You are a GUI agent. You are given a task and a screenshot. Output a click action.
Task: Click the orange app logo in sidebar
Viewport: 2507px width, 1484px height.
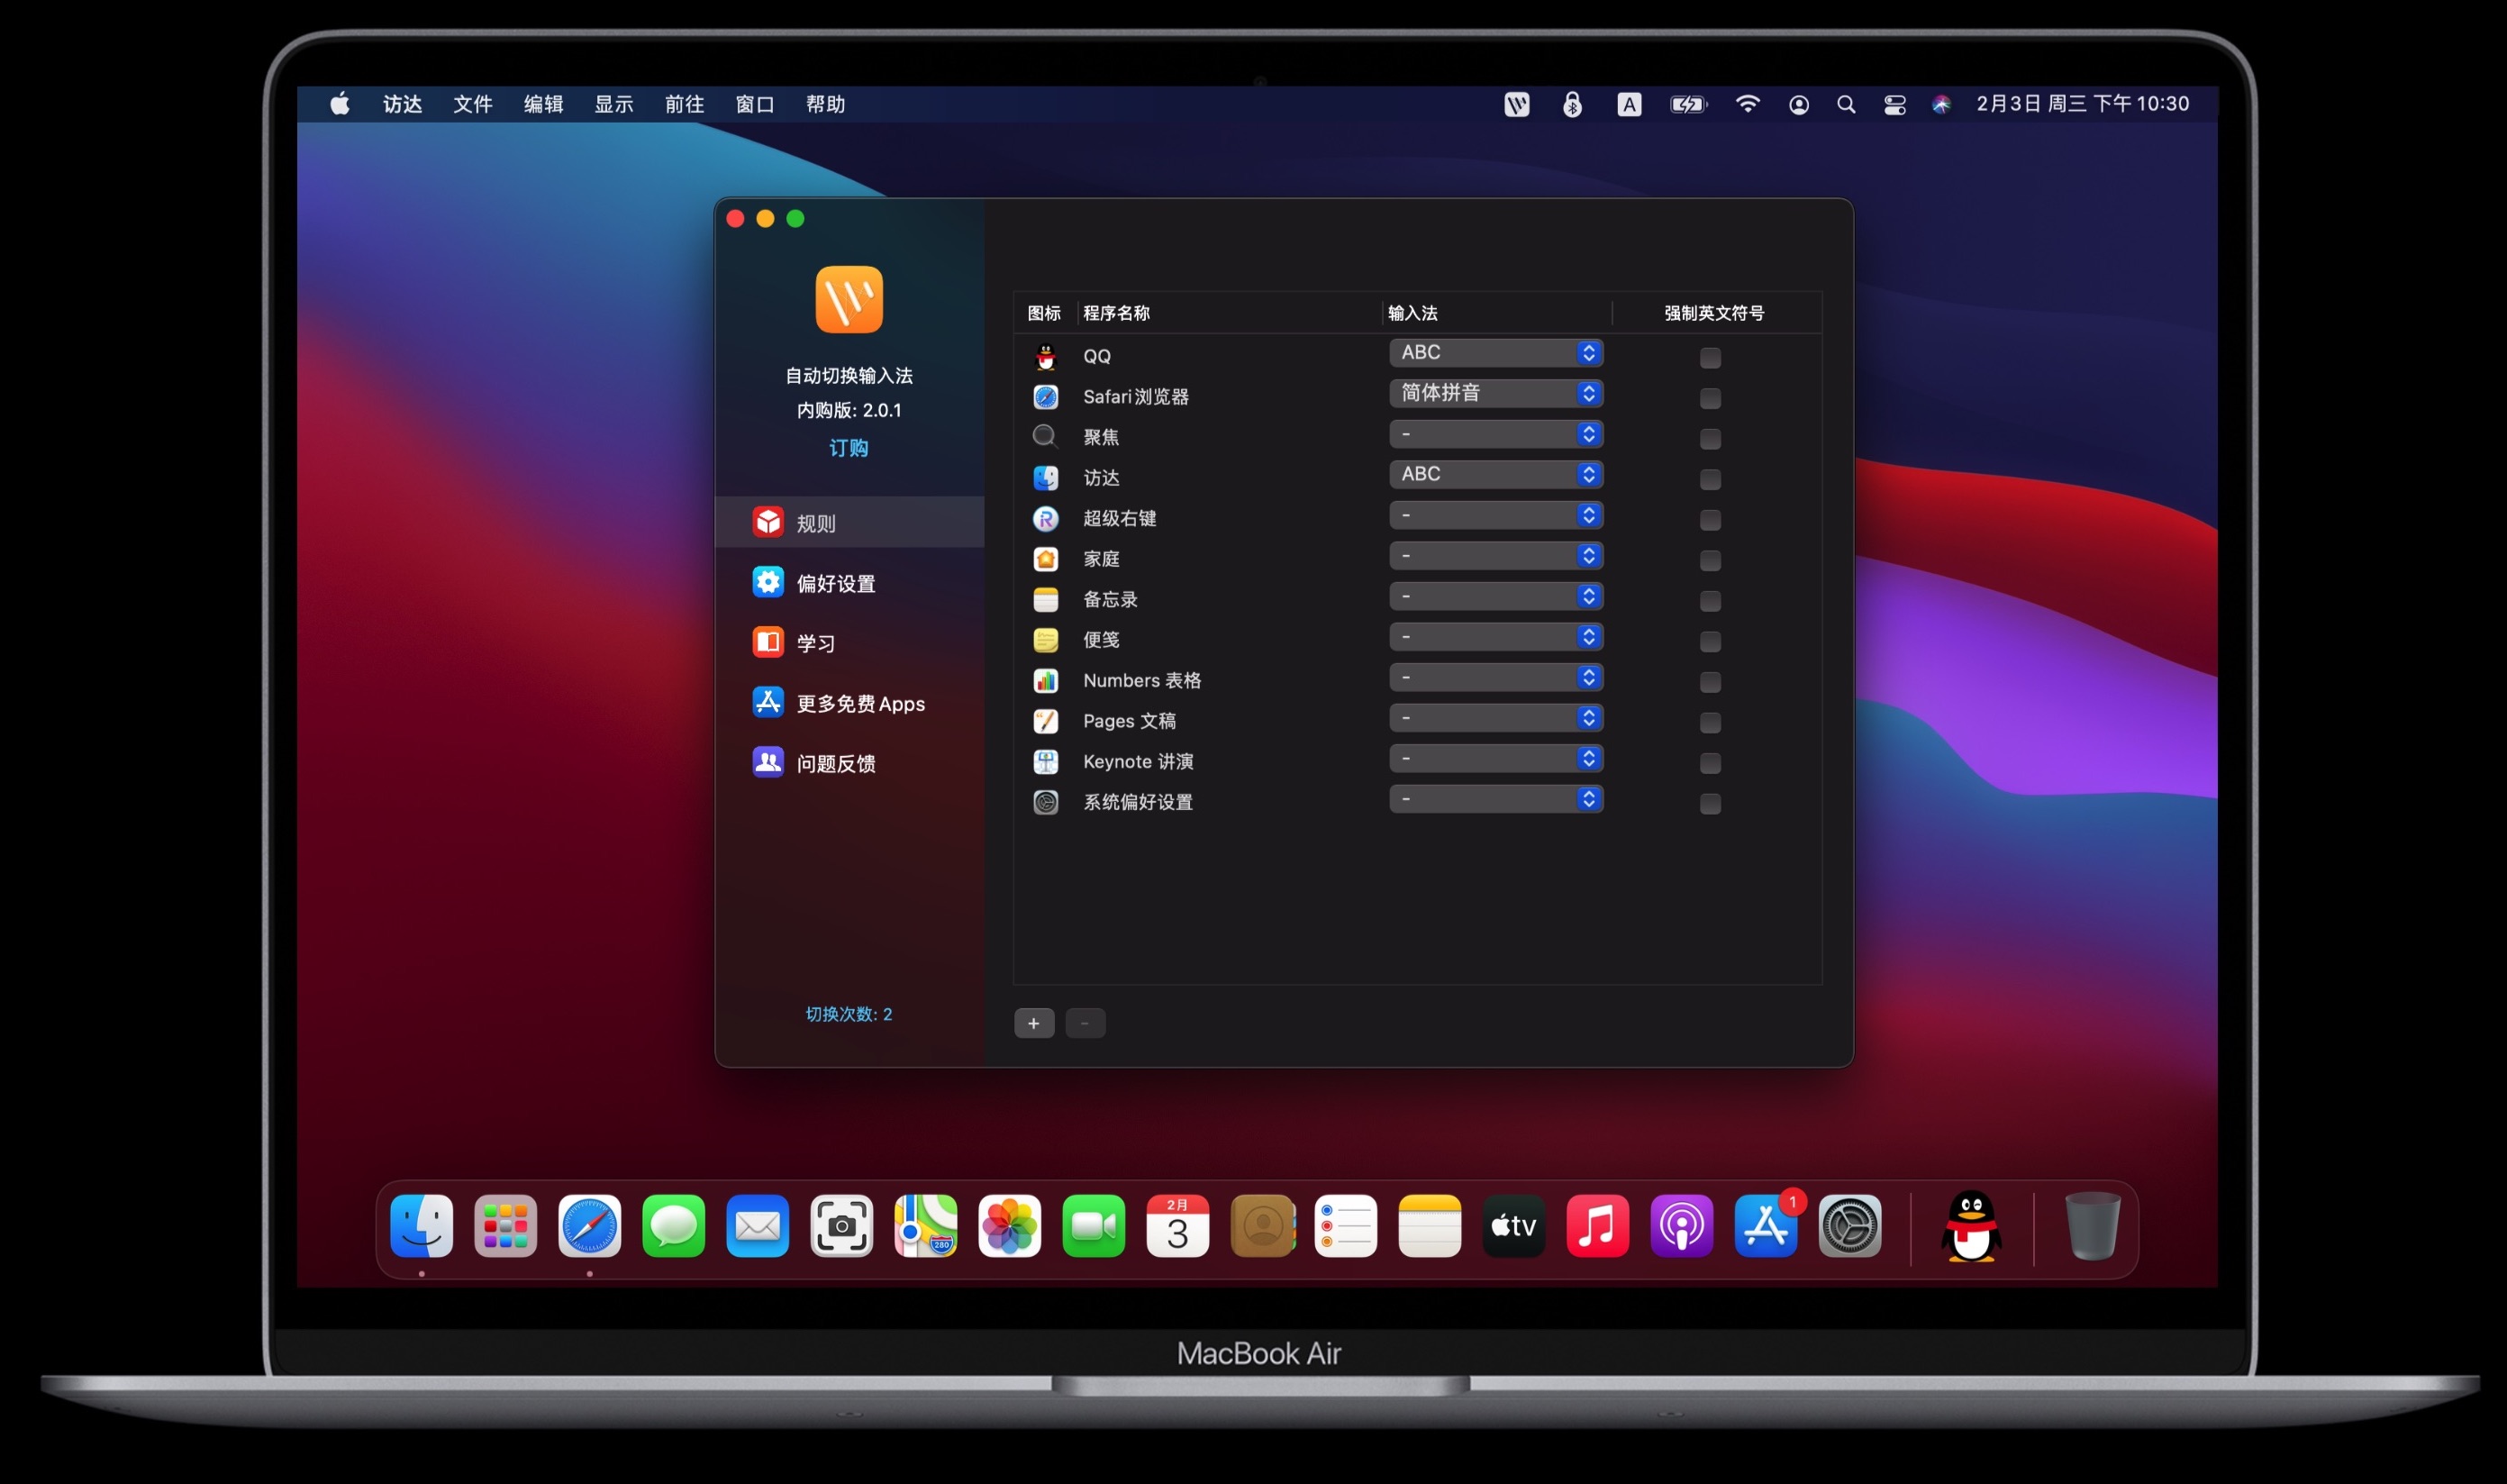849,299
